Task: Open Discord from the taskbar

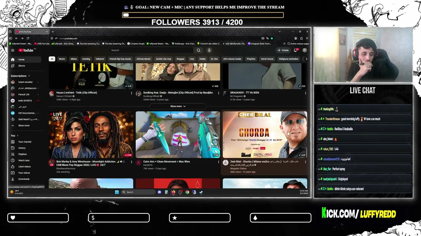Action: pos(160,192)
